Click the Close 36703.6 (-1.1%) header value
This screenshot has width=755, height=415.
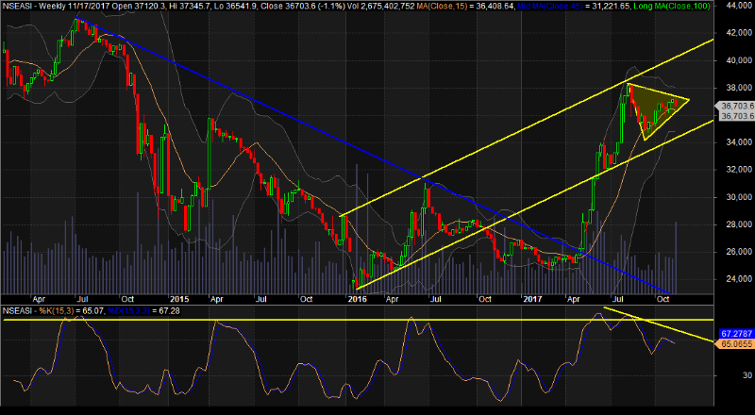pyautogui.click(x=304, y=7)
